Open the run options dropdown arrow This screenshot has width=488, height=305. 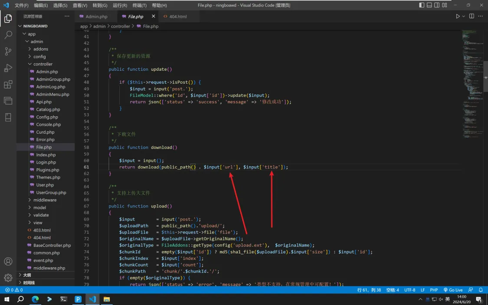click(463, 16)
